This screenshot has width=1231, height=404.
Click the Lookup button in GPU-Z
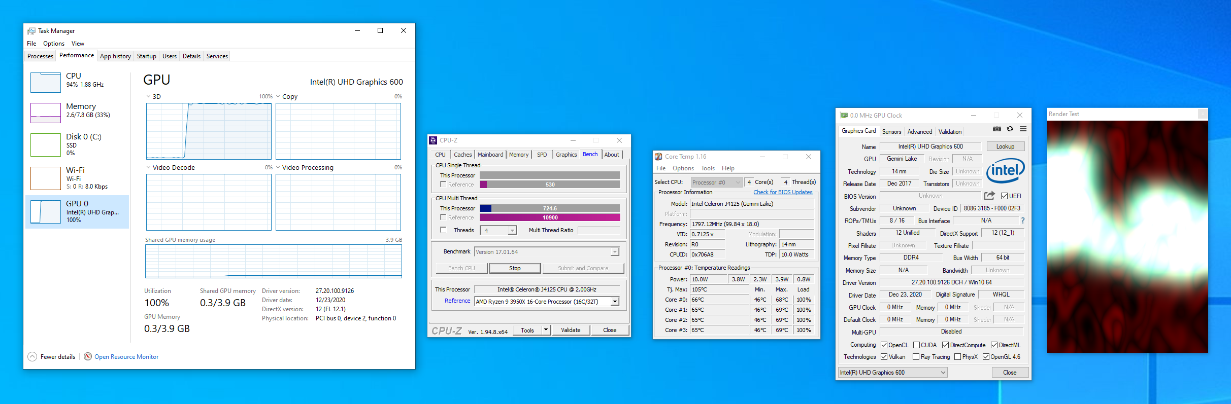click(x=1005, y=146)
